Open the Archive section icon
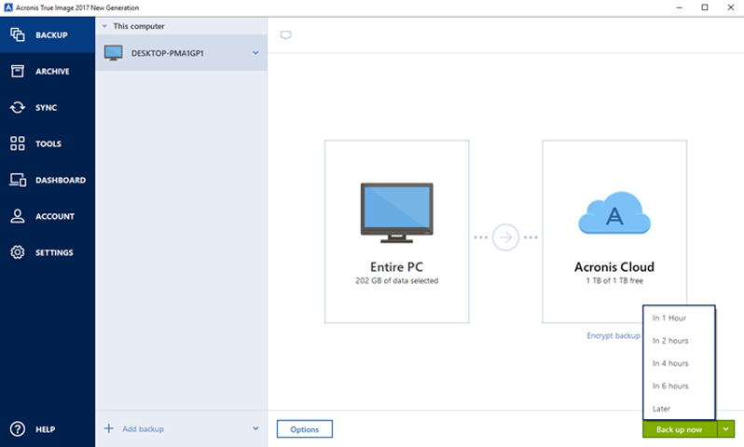Screen dimensions: 744x447 point(18,71)
